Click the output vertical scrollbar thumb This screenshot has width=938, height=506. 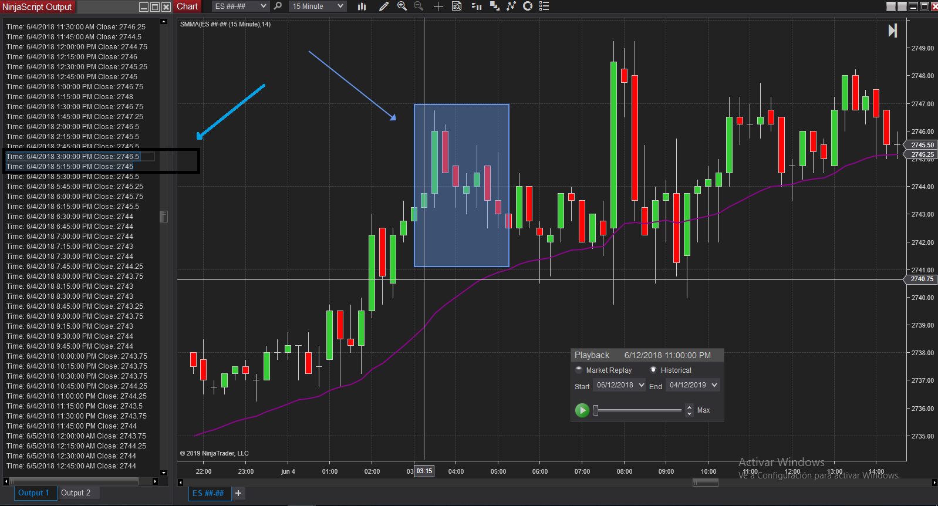(164, 217)
